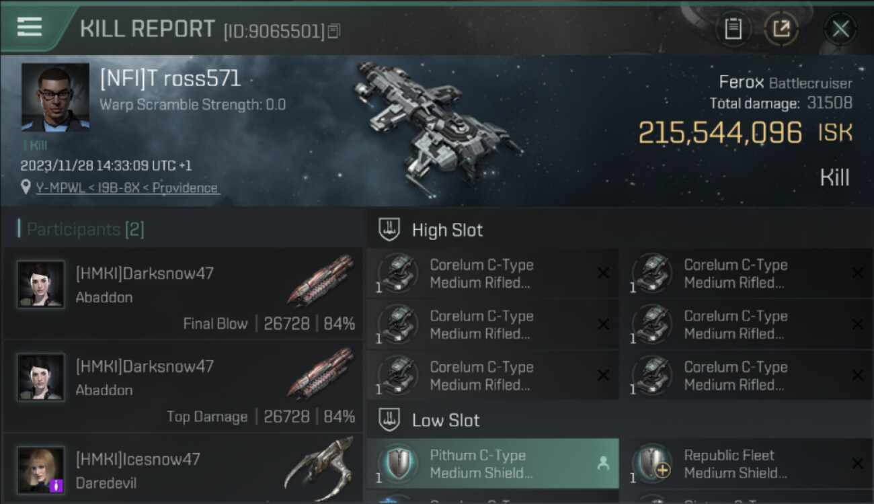The width and height of the screenshot is (874, 504).
Task: Select Pithum C-Type Medium Shield module
Action: click(492, 464)
